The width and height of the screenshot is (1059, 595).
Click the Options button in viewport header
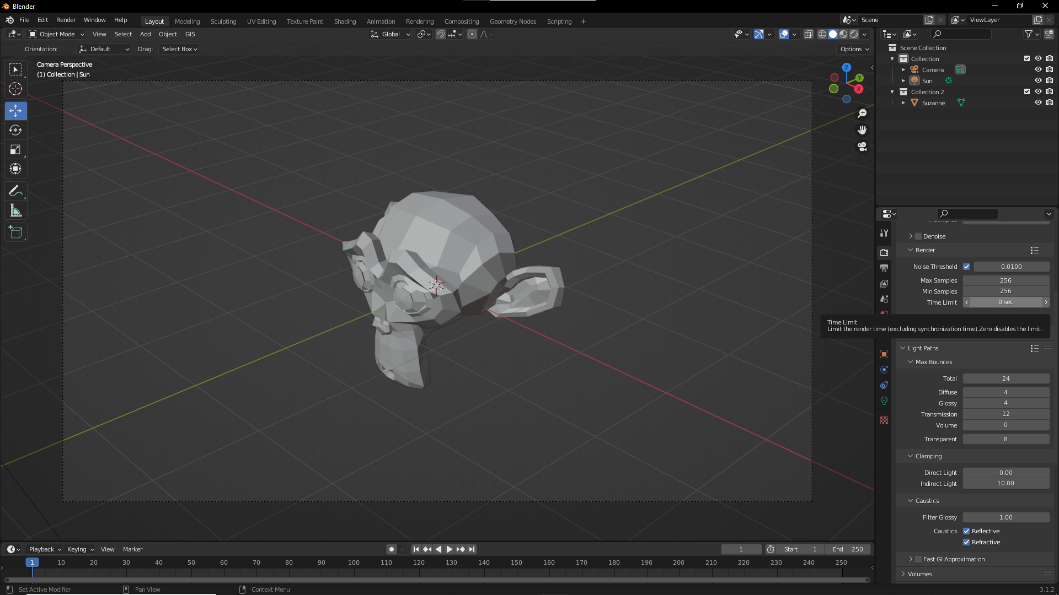coord(854,49)
